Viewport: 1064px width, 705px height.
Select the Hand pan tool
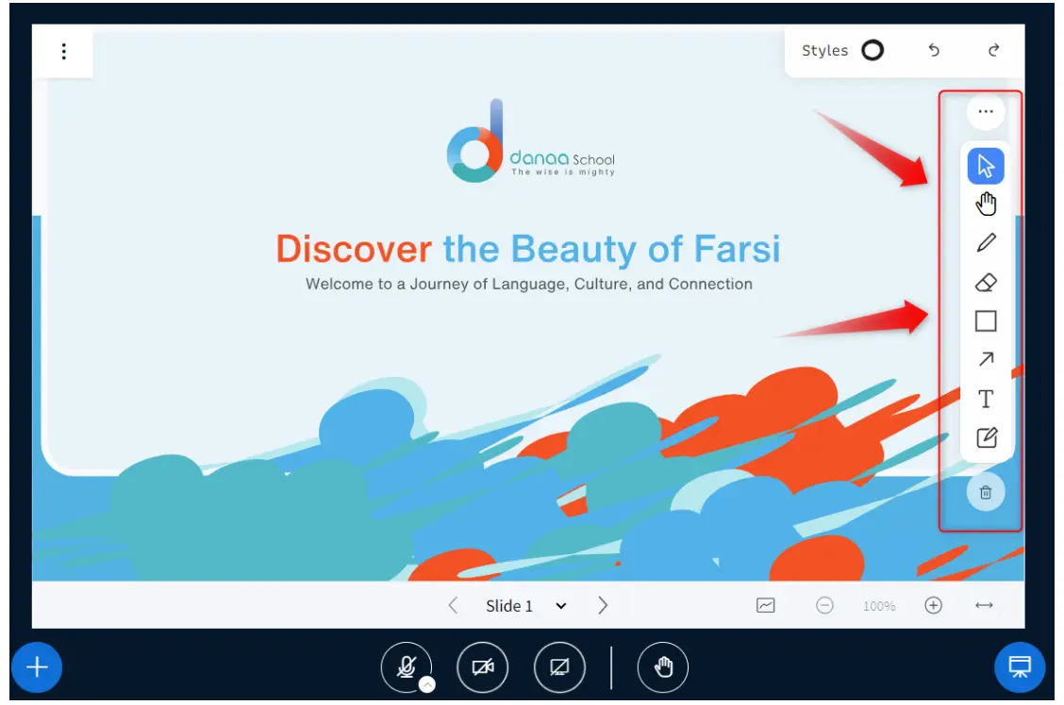(986, 204)
